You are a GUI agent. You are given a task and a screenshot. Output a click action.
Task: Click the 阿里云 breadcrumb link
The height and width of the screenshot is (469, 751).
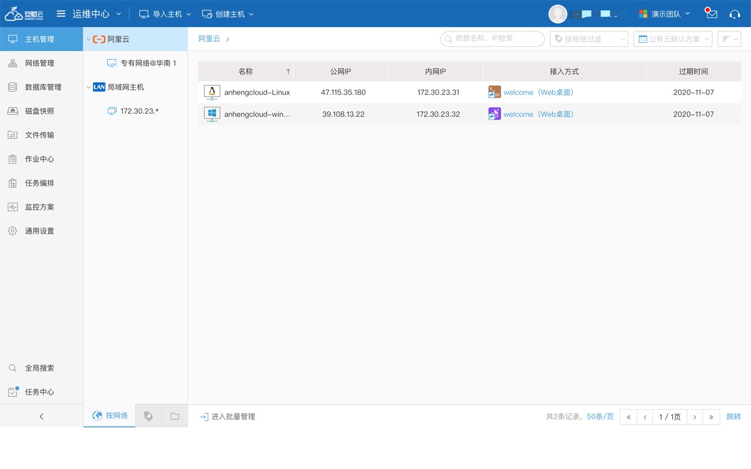pos(209,39)
